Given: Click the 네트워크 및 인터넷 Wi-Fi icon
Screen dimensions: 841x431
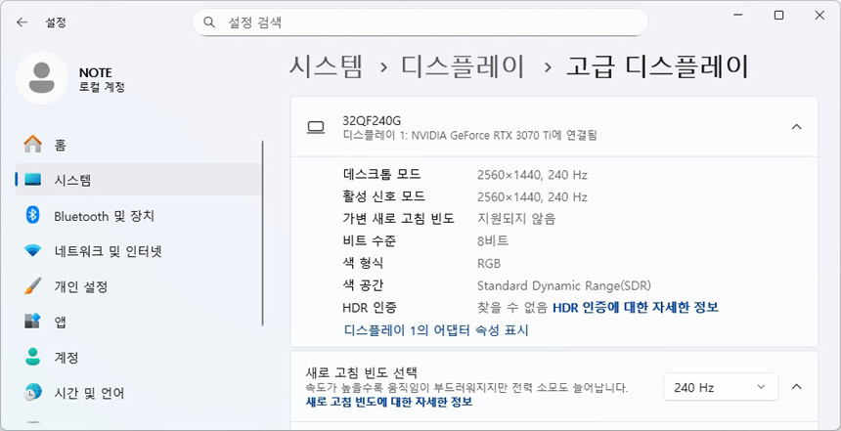Looking at the screenshot, I should [33, 251].
